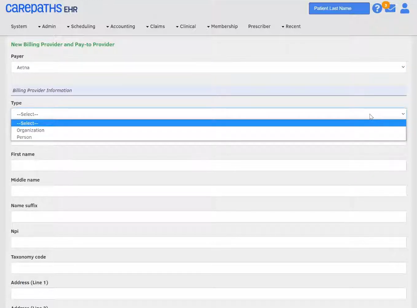Screen dimensions: 417x308
Task: Click the Patient Last Name search box
Action: click(x=339, y=8)
